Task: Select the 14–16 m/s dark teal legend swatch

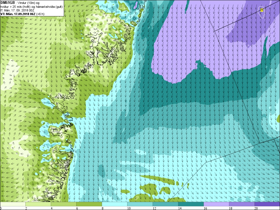Action: 191,204
